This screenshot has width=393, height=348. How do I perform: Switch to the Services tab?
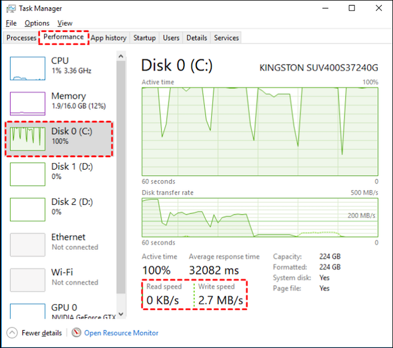click(x=226, y=38)
